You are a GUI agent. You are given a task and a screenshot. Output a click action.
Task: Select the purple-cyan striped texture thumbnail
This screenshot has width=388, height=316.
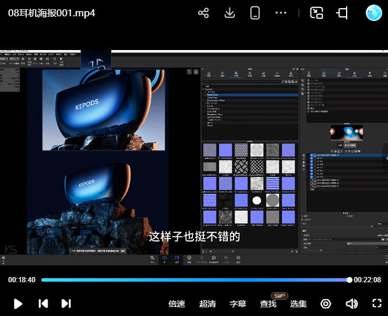pos(273,183)
